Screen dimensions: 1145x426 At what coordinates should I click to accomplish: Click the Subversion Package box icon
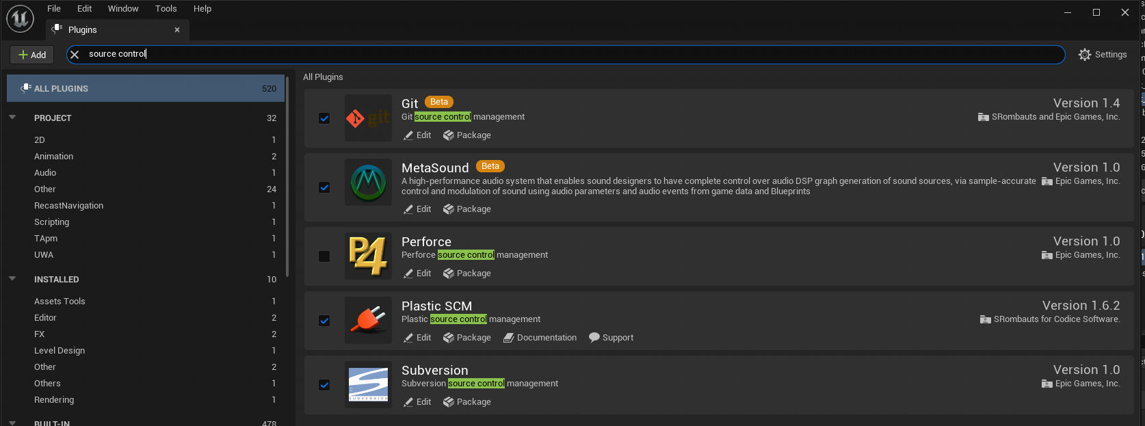coord(449,402)
